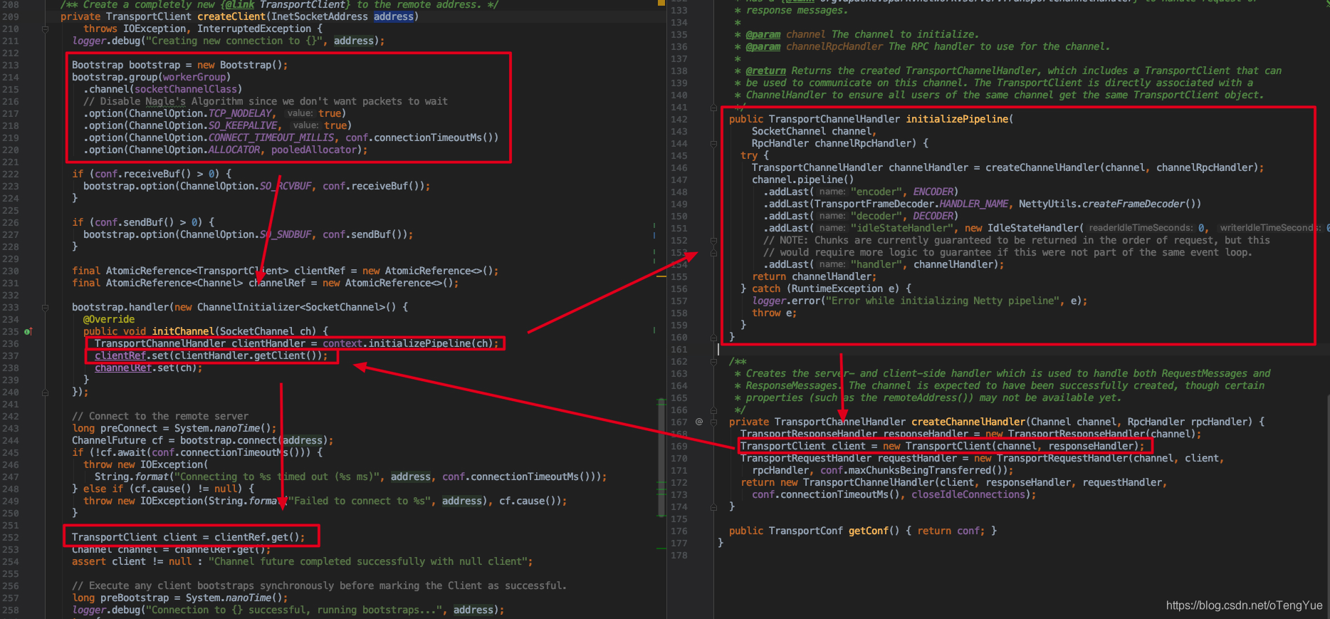Toggle the fold marker at line 144
Image resolution: width=1330 pixels, height=619 pixels.
pos(713,144)
